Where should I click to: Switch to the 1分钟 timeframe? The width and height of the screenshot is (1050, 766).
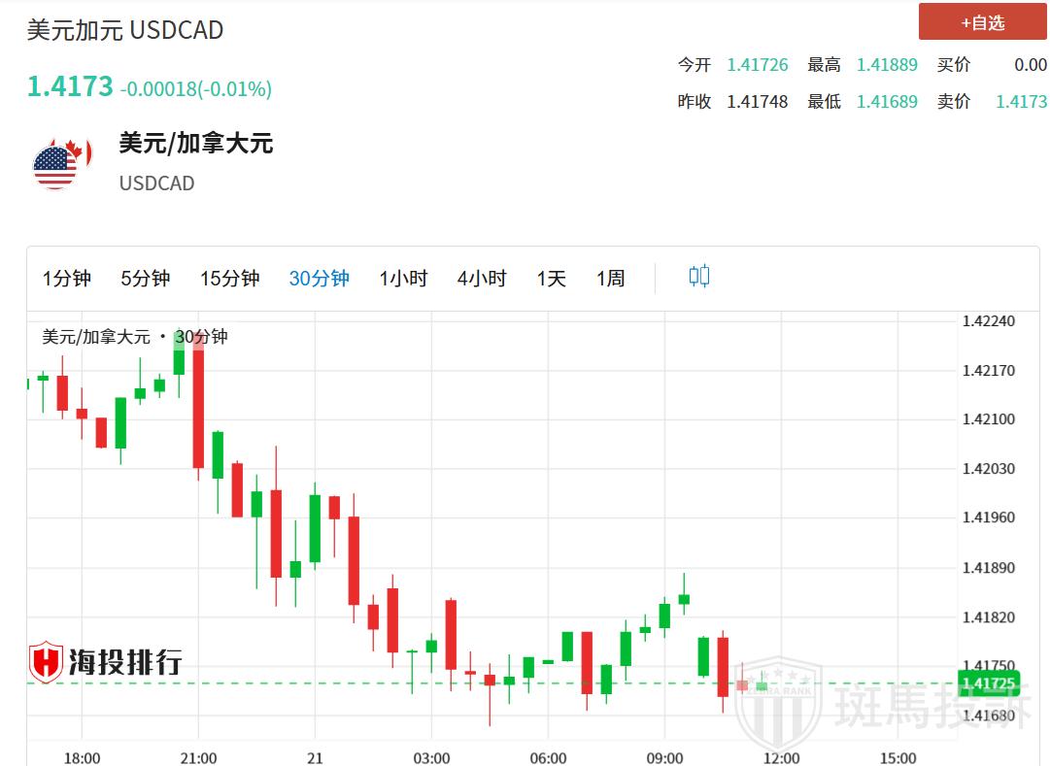click(67, 279)
